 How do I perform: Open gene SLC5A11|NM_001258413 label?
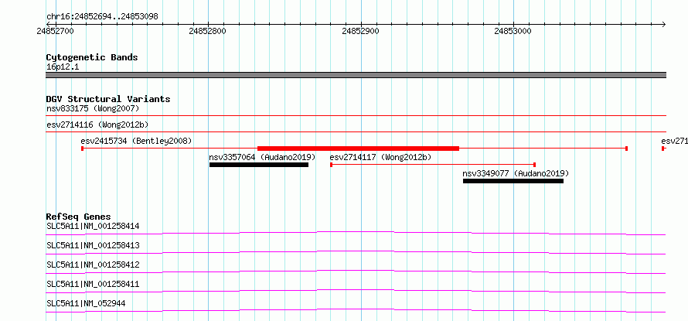point(93,245)
